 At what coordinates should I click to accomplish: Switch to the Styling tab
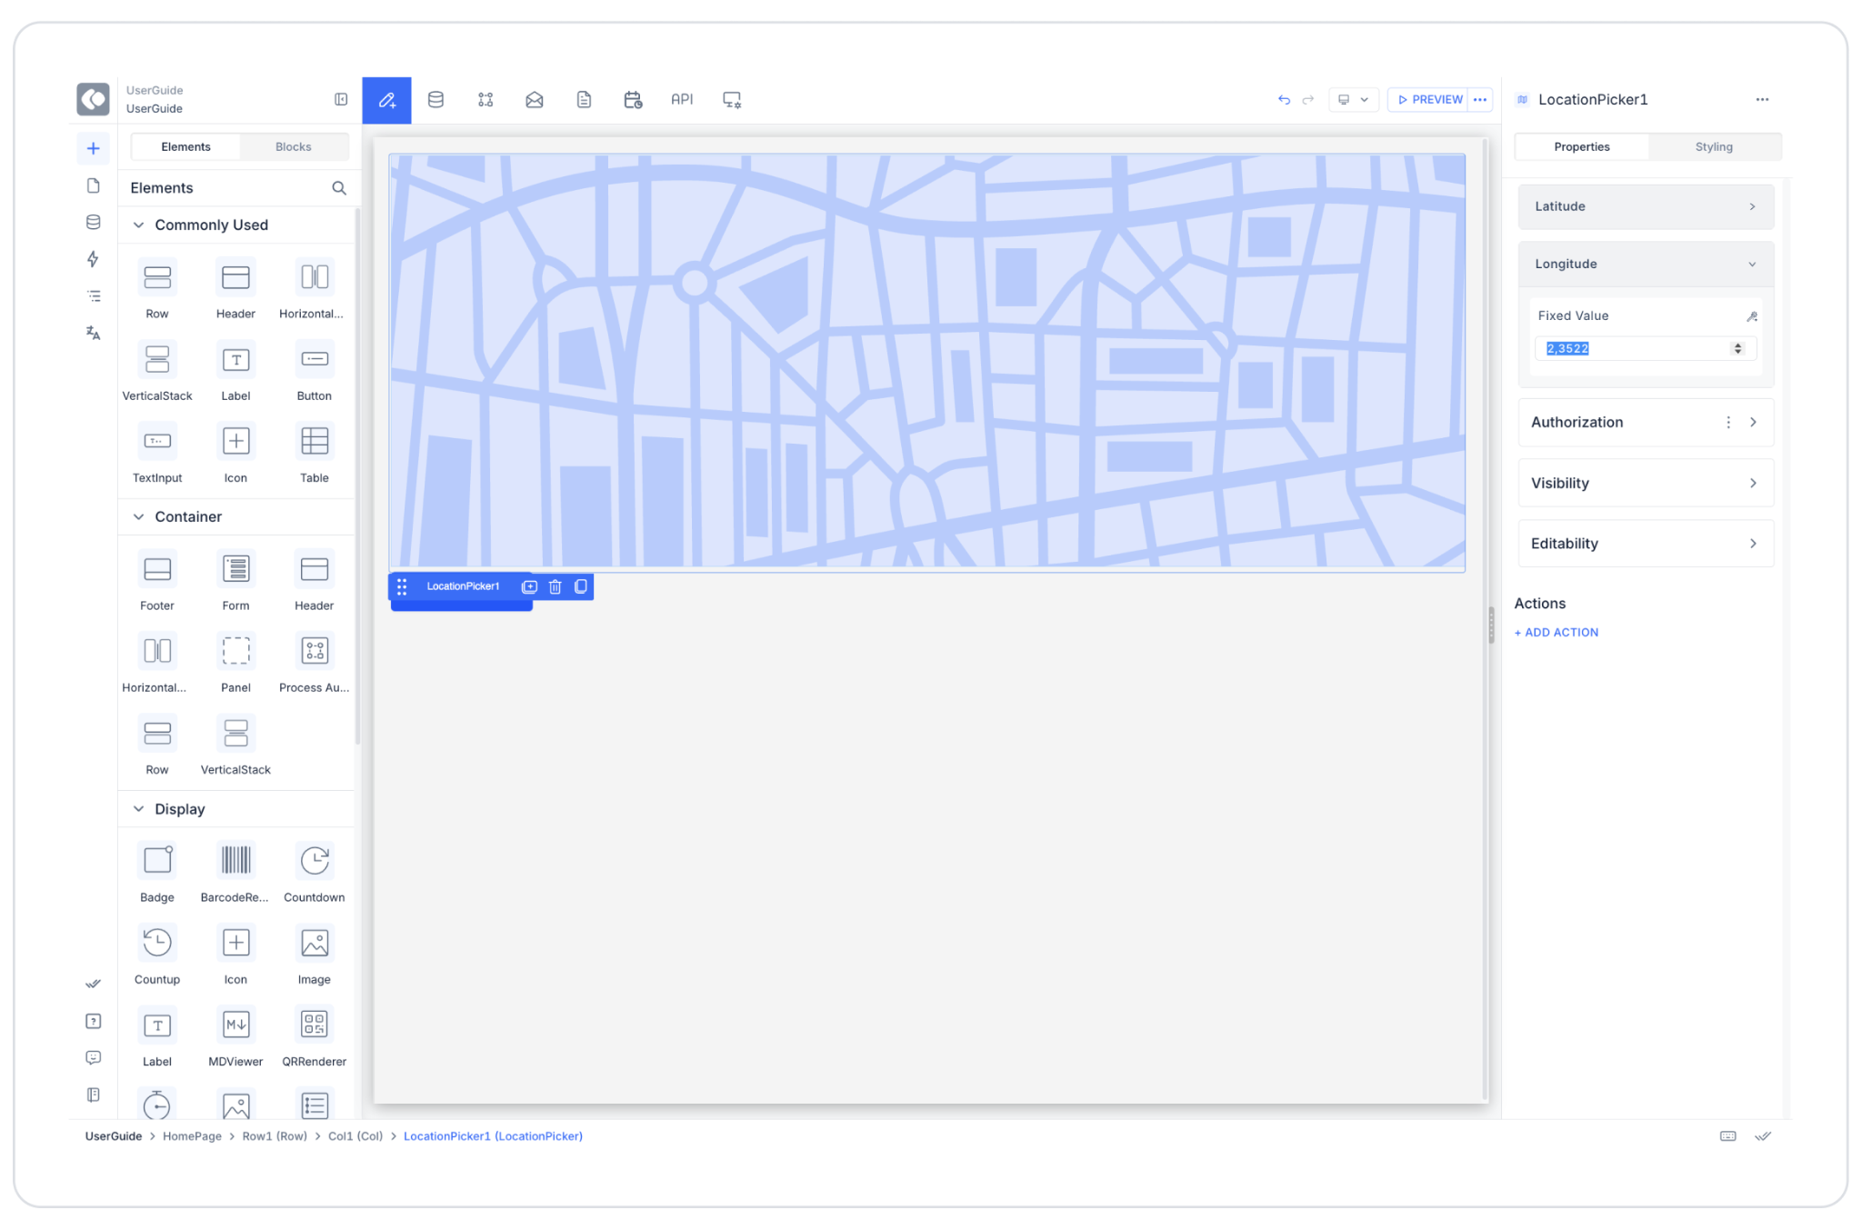click(1713, 147)
